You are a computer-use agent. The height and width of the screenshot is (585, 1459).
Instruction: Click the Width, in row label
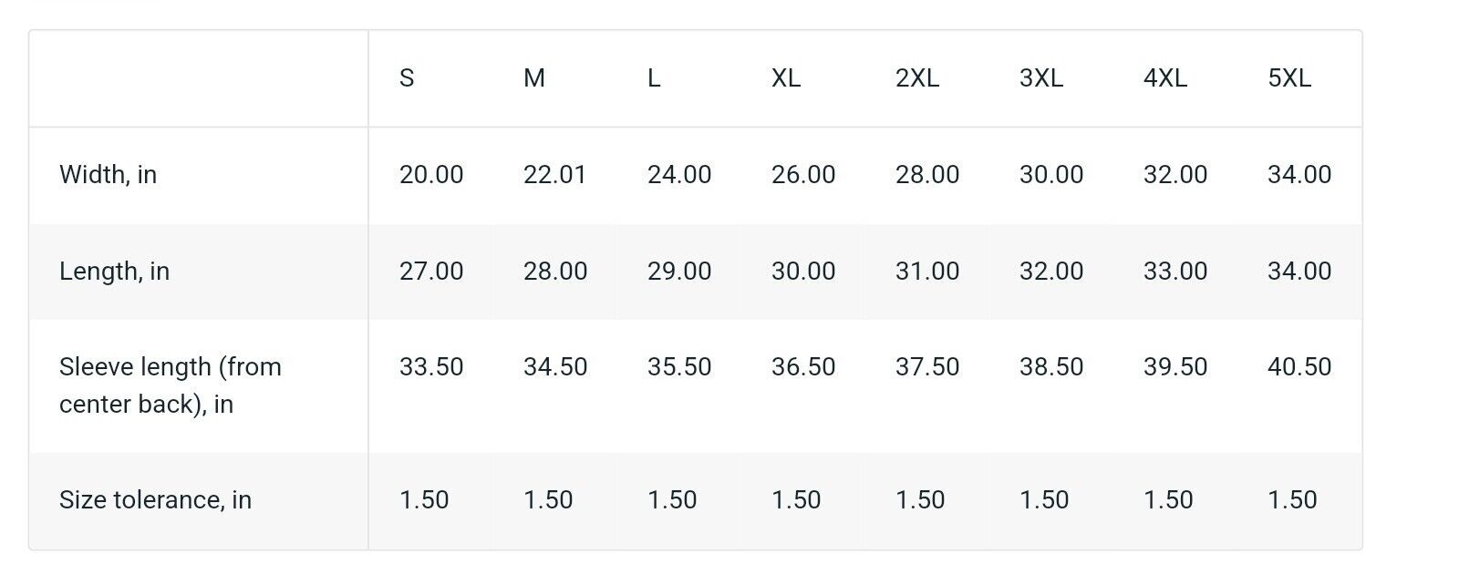tap(108, 175)
